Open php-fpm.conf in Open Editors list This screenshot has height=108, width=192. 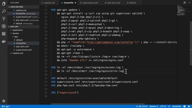click(x=22, y=20)
